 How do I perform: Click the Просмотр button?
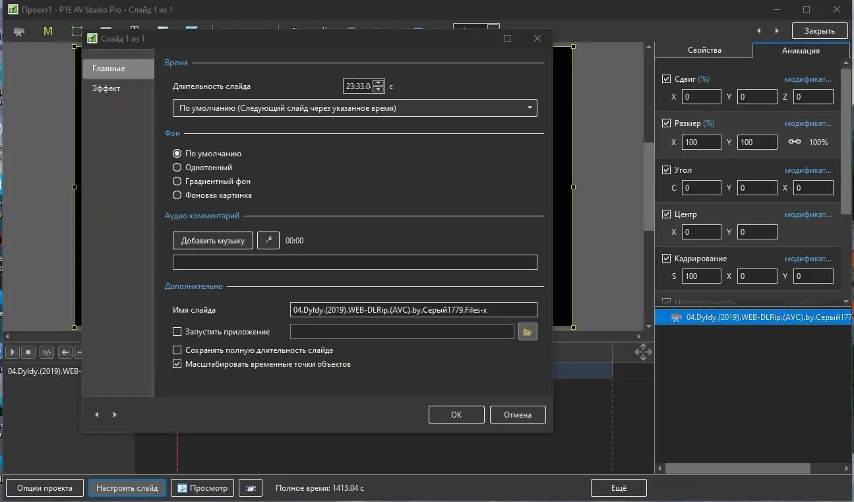point(202,488)
